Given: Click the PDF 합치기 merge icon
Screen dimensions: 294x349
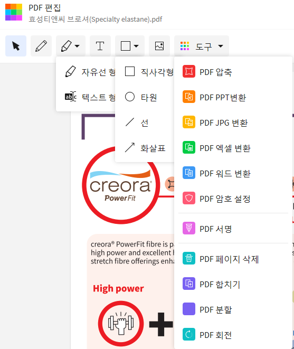Looking at the screenshot, I should 189,284.
